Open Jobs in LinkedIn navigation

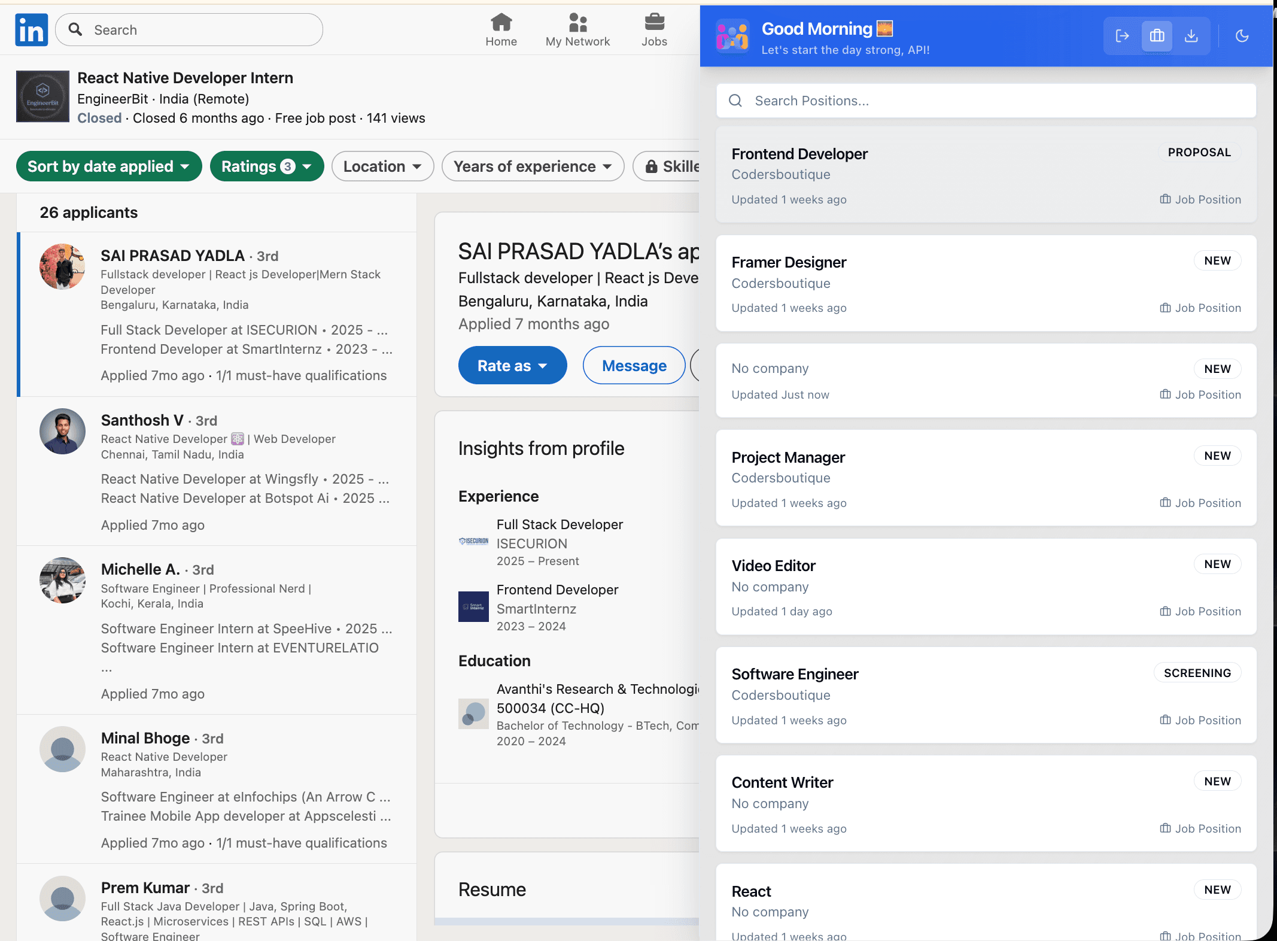[x=654, y=30]
